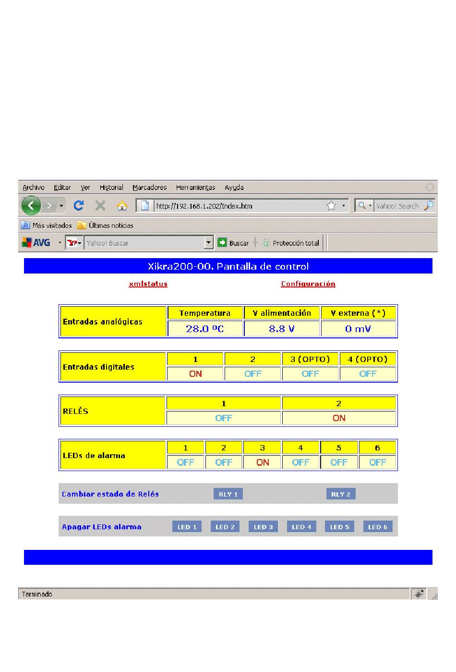Follow the xmlstatus link
Screen dimensions: 456x672
tap(148, 284)
